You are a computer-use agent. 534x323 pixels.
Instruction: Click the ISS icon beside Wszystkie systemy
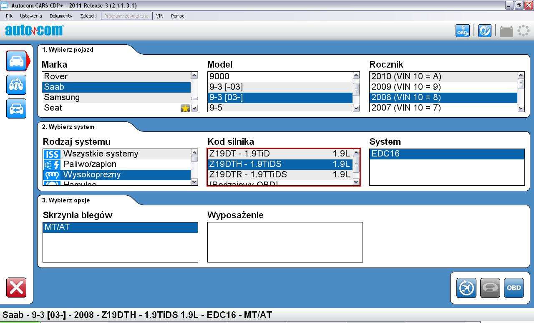point(52,154)
